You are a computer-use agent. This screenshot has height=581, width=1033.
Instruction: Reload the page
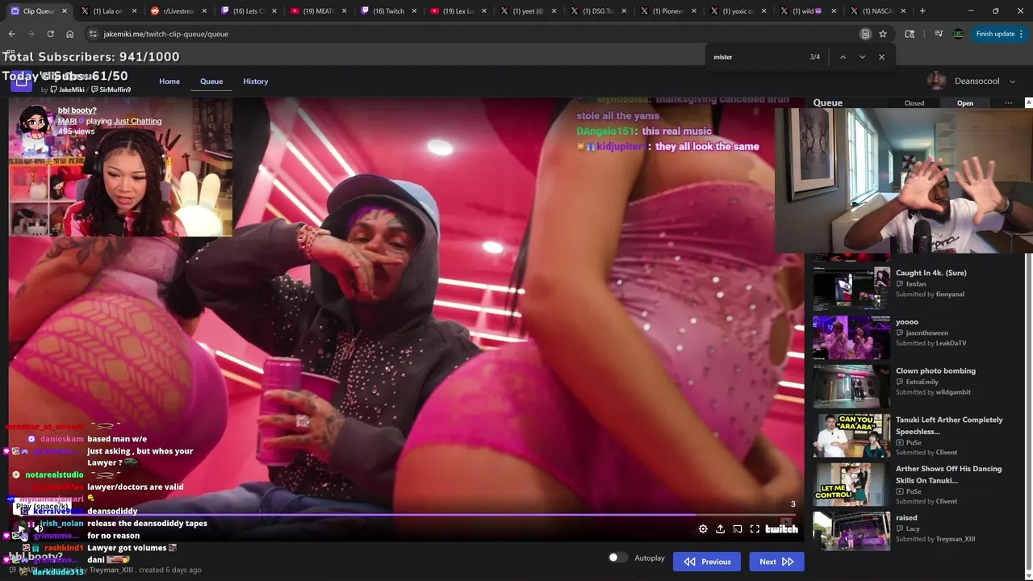(50, 34)
